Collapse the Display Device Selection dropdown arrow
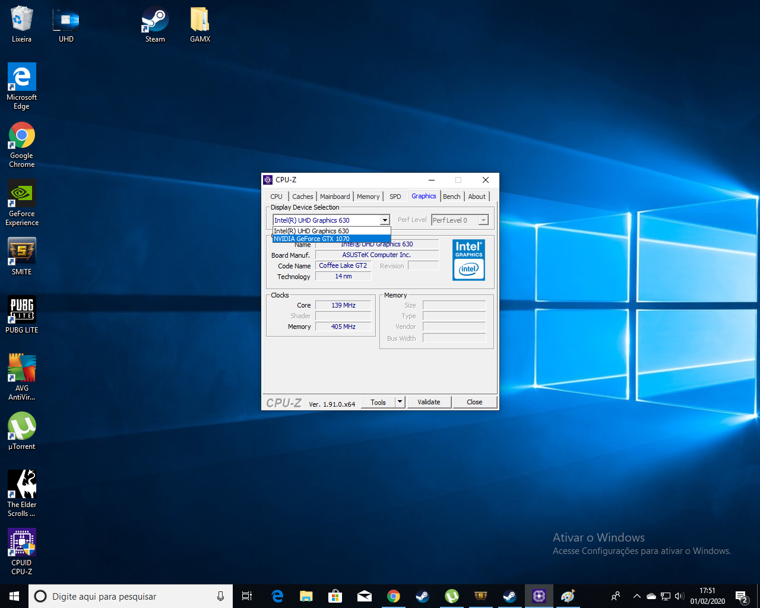 point(385,220)
